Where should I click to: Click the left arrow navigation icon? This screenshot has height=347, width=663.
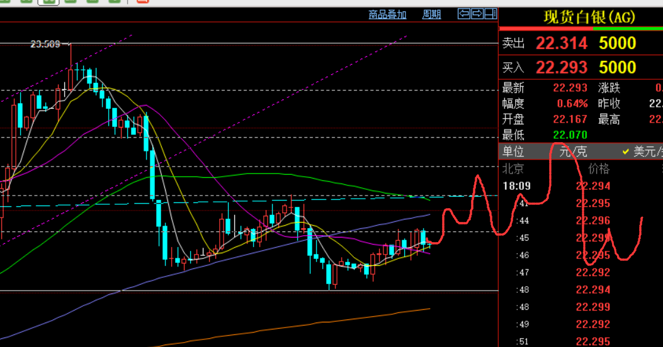click(x=463, y=13)
